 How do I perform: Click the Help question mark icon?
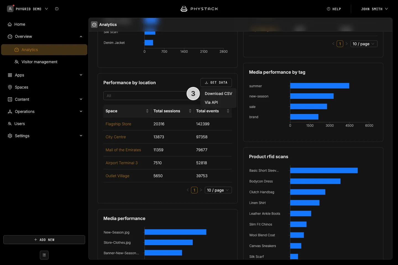click(329, 9)
